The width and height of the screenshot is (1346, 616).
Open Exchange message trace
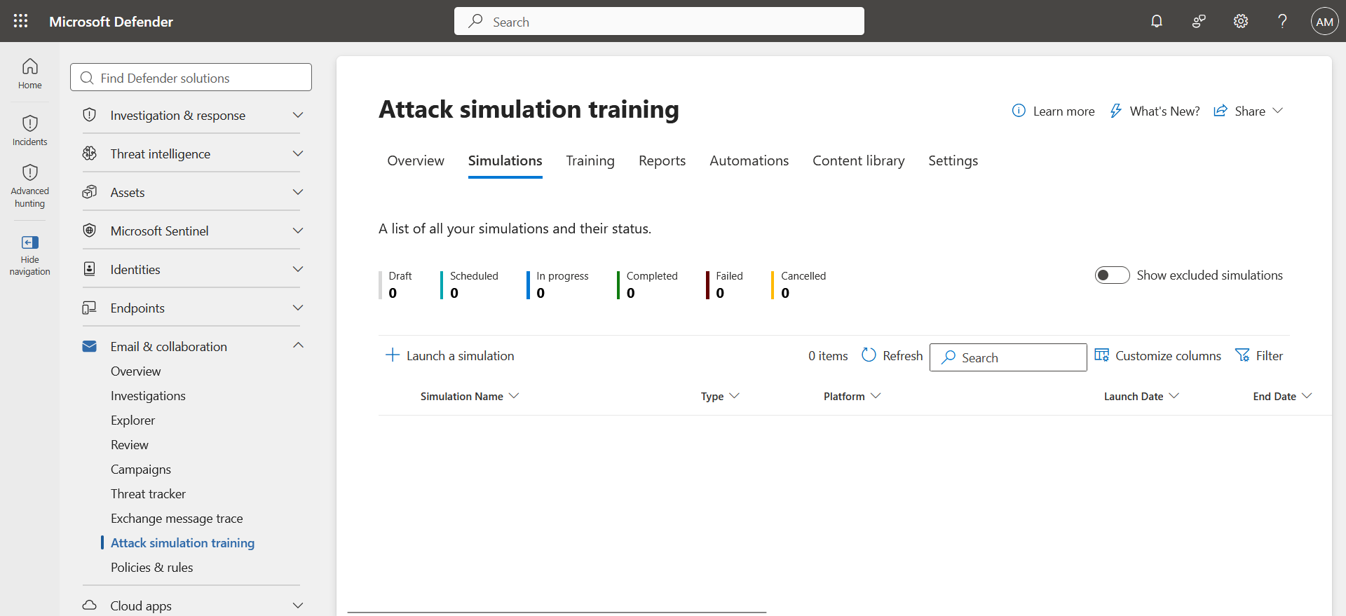177,519
